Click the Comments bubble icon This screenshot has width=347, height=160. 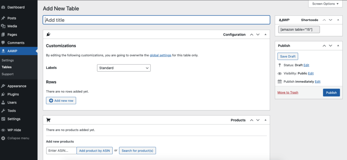(3, 43)
